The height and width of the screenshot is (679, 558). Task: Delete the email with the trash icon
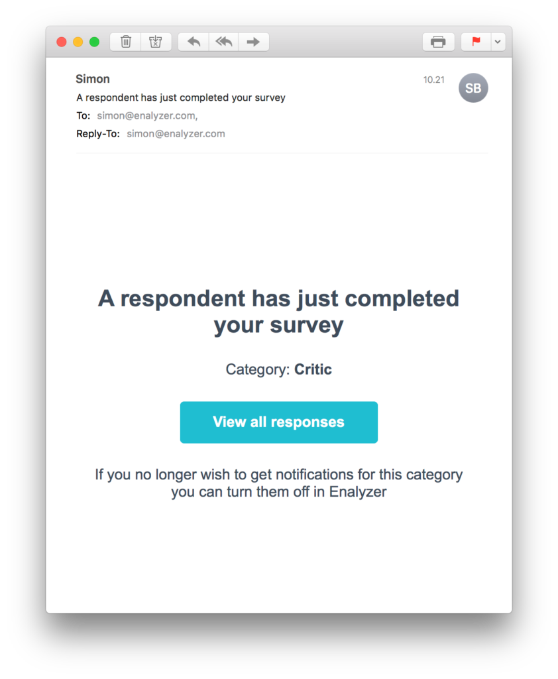click(125, 41)
